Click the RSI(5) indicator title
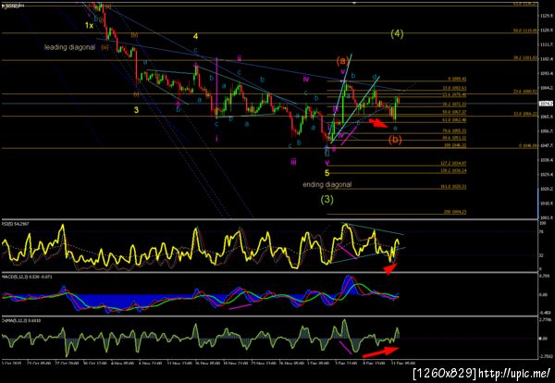This screenshot has width=555, height=383. pos(16,224)
